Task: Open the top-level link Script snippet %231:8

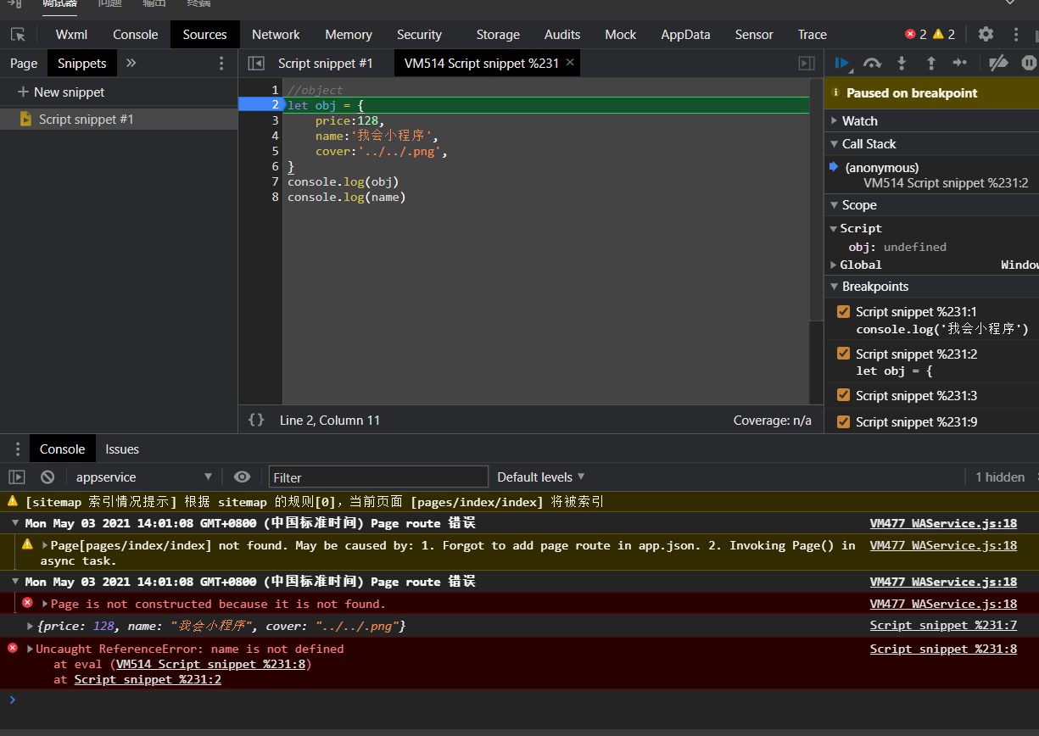Action: tap(943, 649)
